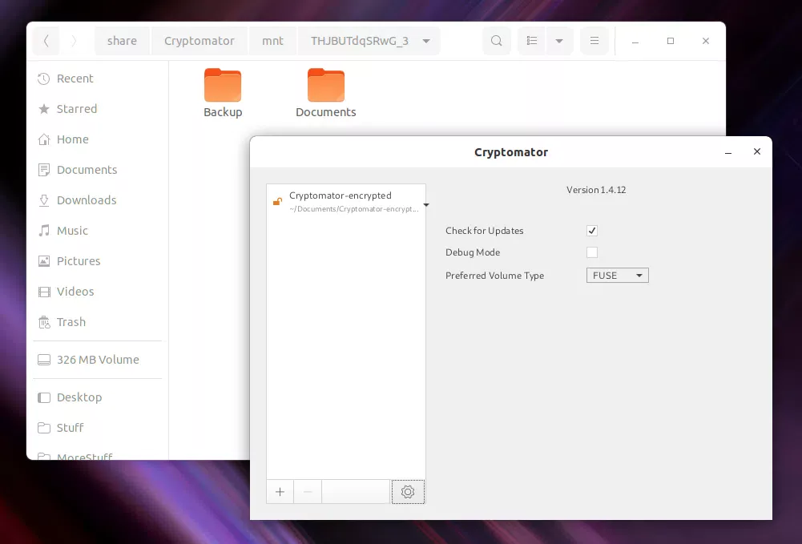This screenshot has height=544, width=802.
Task: Expand the Cryptomator-encrypted vault dropdown arrow
Action: coord(426,205)
